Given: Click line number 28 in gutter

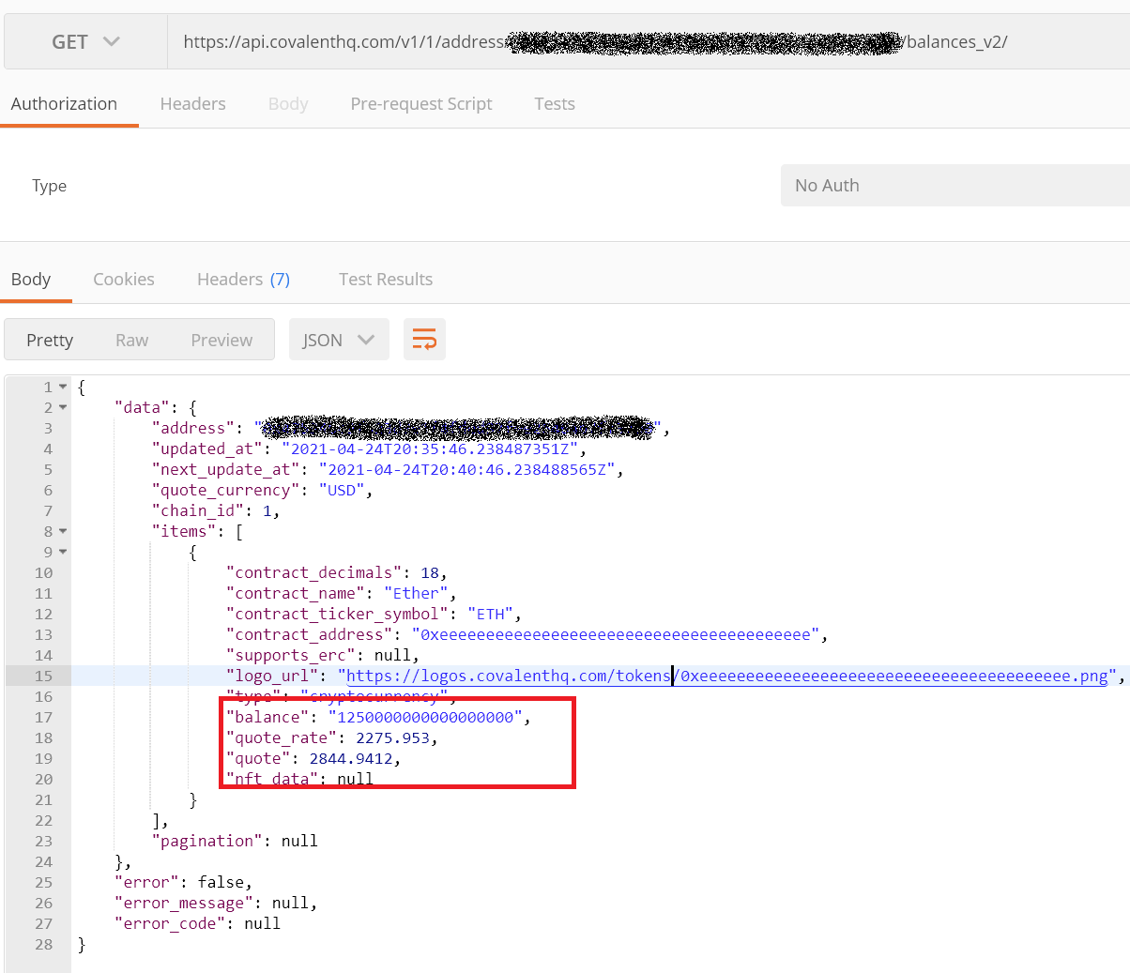Looking at the screenshot, I should [44, 944].
